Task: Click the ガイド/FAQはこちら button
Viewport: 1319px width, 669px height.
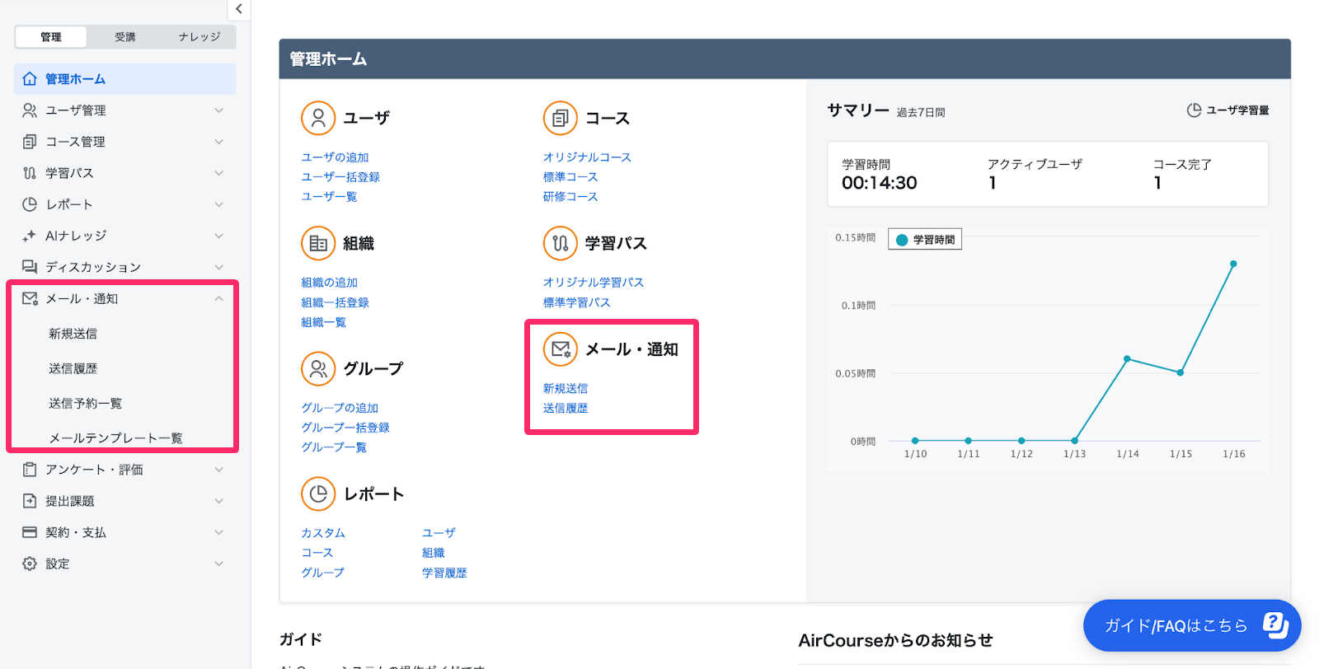Action: [x=1192, y=625]
